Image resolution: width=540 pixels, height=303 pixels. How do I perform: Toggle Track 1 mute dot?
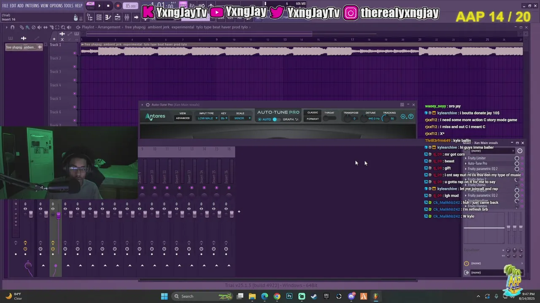75,53
